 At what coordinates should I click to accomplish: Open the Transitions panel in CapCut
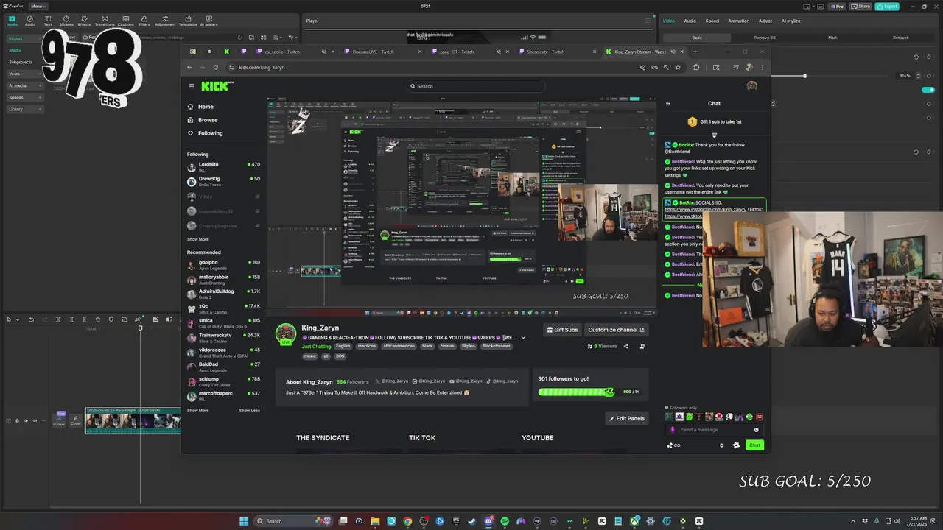105,21
